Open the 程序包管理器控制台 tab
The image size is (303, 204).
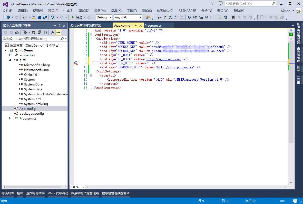pyautogui.click(x=115, y=193)
